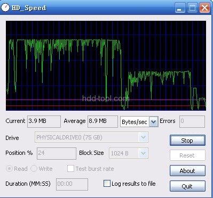Select the Write radio button

tap(34, 169)
